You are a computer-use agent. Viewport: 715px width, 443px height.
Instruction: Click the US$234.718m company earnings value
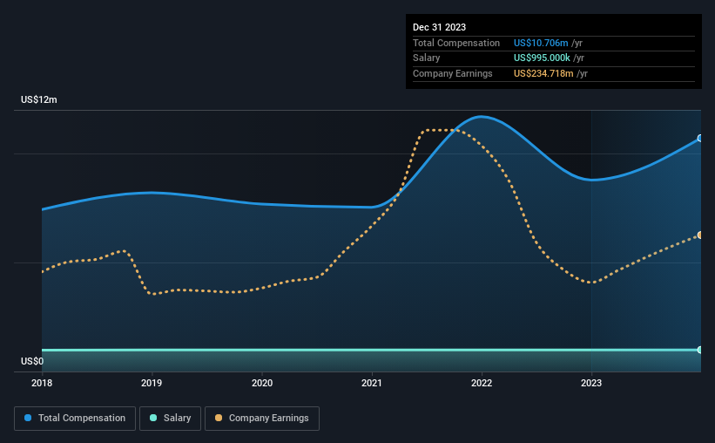click(x=543, y=73)
